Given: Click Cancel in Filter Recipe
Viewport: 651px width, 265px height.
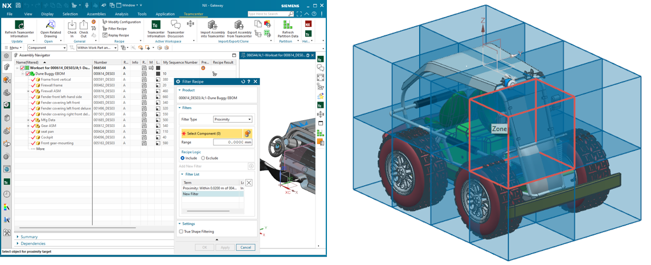Looking at the screenshot, I should (245, 247).
